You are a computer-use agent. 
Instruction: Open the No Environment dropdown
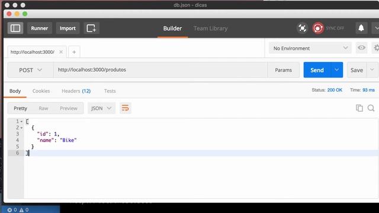pyautogui.click(x=310, y=49)
